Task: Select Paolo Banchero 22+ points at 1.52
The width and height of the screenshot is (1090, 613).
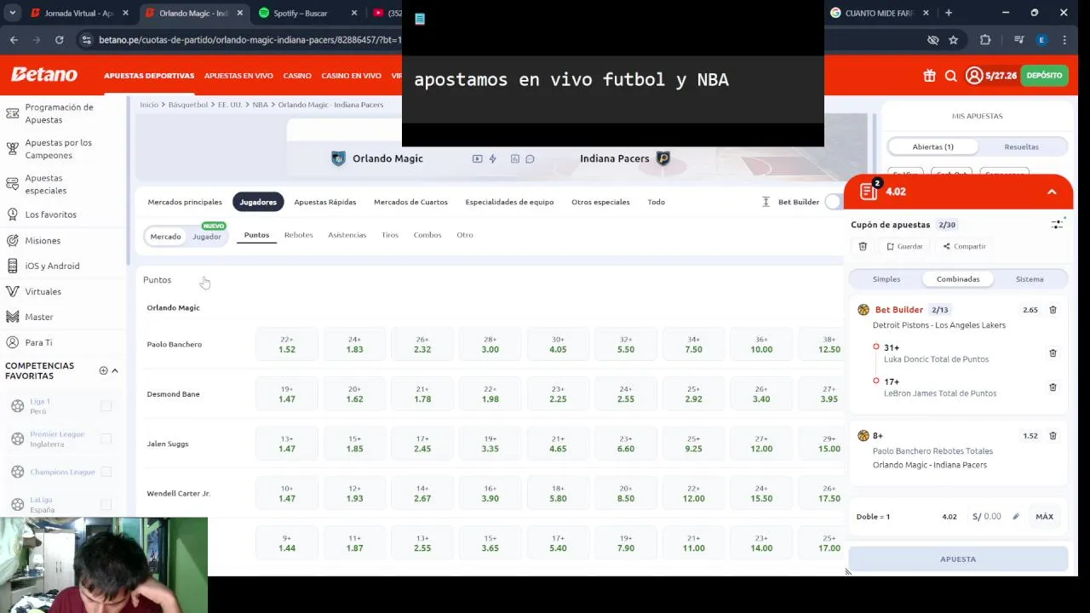Action: pyautogui.click(x=287, y=345)
